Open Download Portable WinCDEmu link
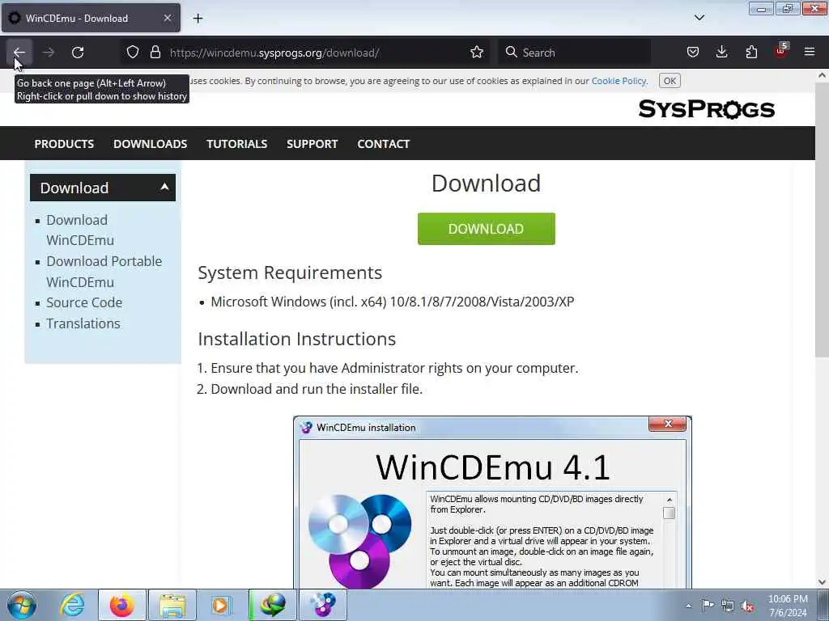The height and width of the screenshot is (621, 829). pyautogui.click(x=104, y=272)
